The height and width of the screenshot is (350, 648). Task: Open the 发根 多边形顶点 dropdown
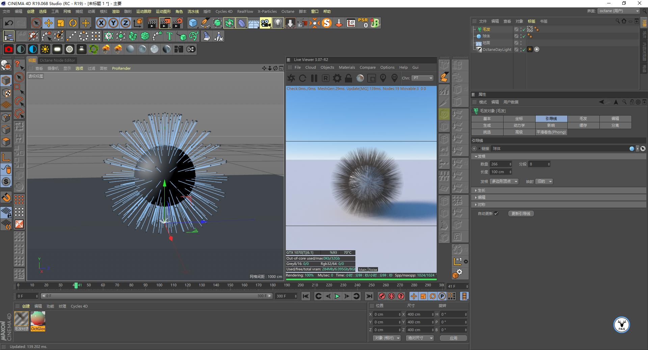[504, 181]
